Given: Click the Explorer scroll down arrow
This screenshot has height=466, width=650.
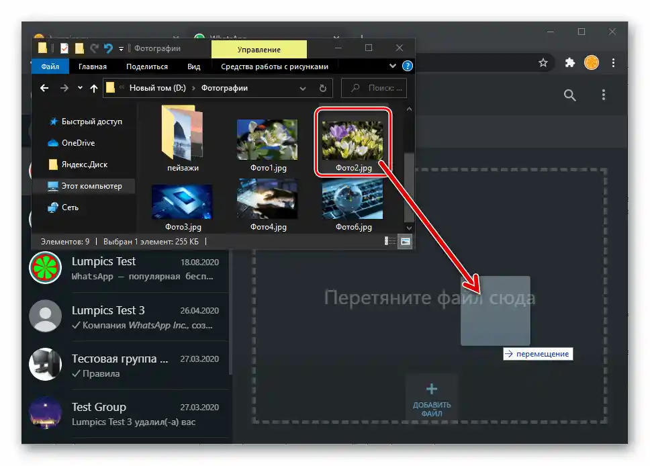Looking at the screenshot, I should coord(409,228).
